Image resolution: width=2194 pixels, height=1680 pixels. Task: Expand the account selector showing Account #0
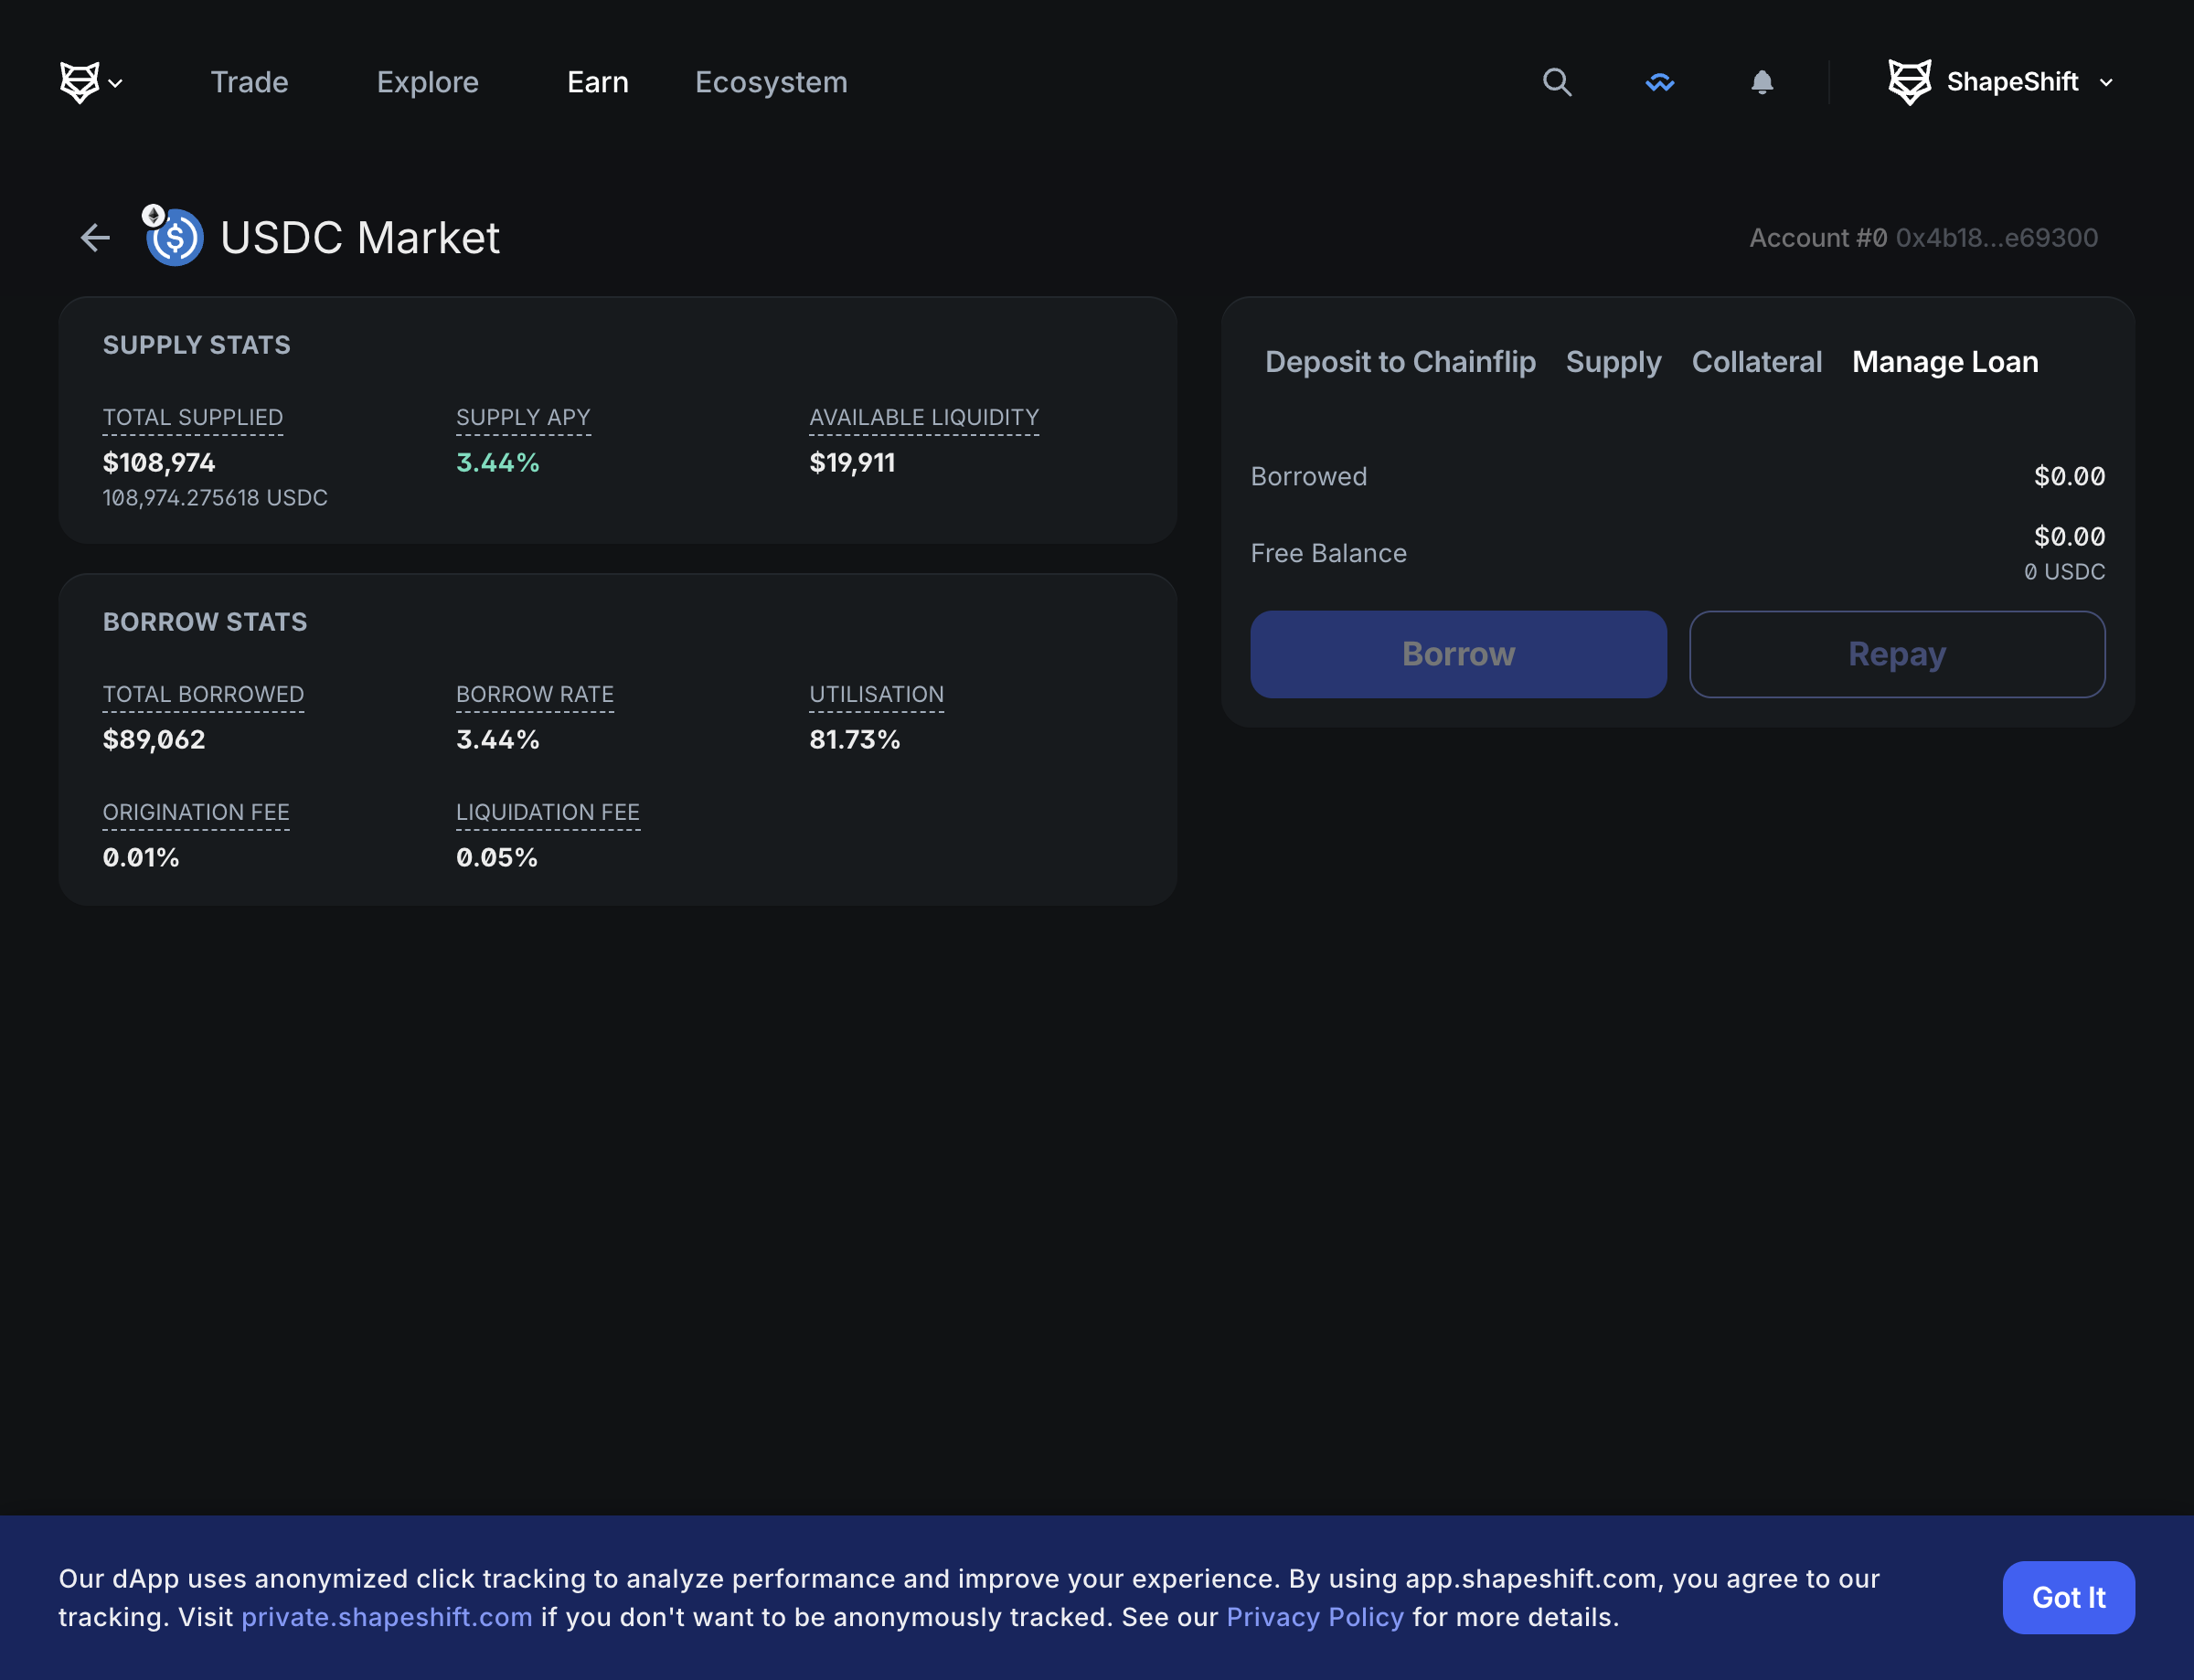pos(1923,237)
